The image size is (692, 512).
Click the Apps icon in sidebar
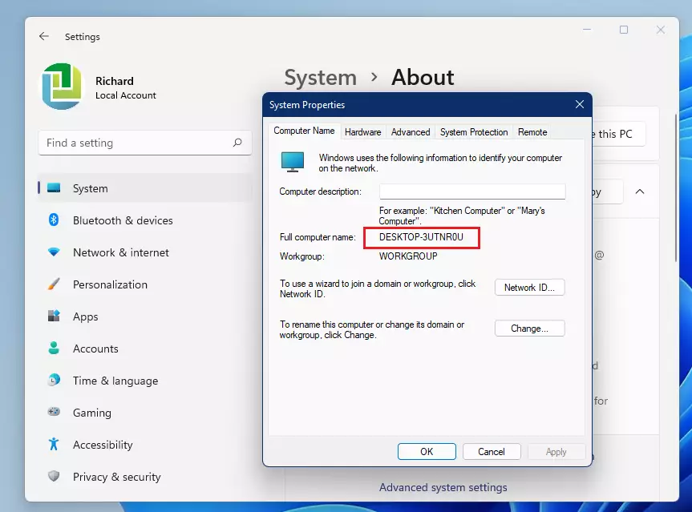[54, 316]
